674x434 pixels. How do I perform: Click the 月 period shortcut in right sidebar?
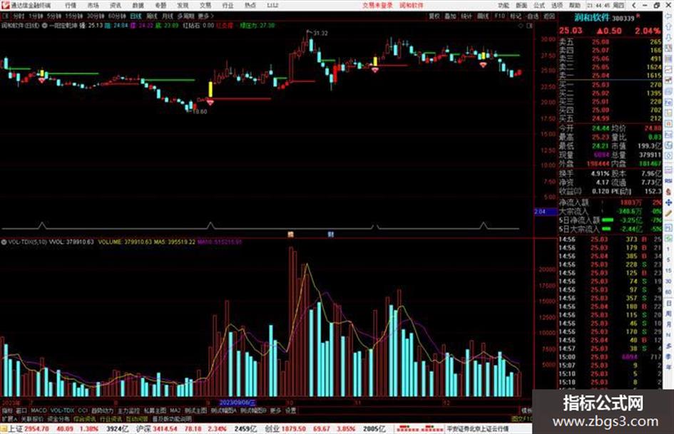click(668, 324)
